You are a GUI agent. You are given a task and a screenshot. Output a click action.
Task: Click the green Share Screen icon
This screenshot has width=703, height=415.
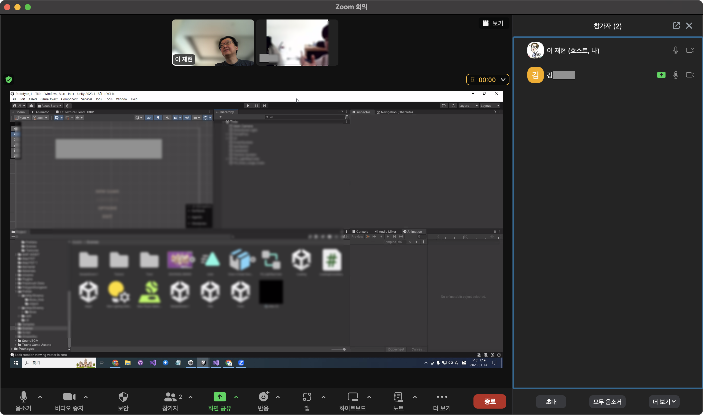tap(220, 397)
